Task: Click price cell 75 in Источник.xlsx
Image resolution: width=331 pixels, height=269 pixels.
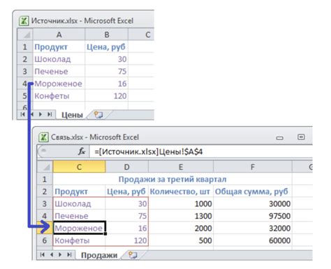Action: pos(107,71)
